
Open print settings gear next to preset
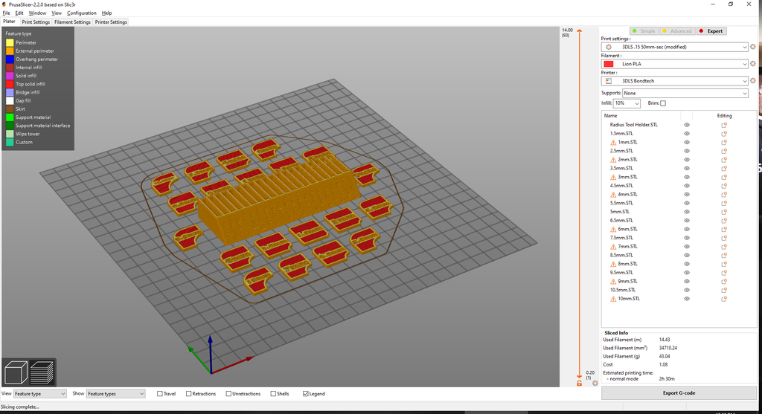coord(752,47)
